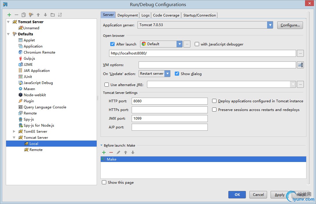Select the Plugin default configuration
Screen dimensions: 316x204
pos(29,101)
